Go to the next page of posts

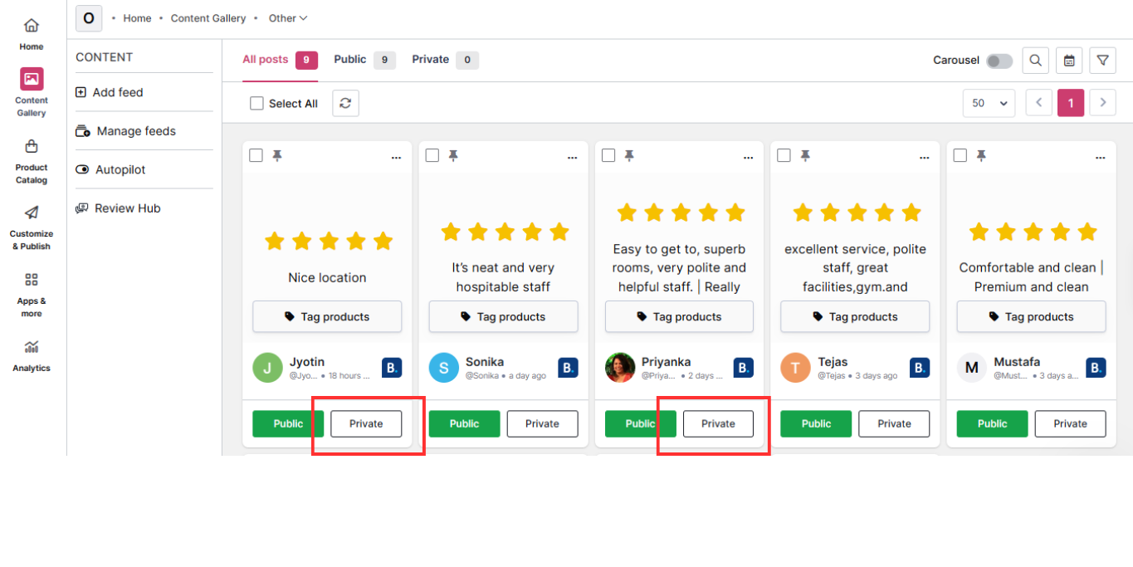click(x=1102, y=103)
